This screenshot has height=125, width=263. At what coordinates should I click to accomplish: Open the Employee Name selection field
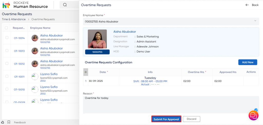pyautogui.click(x=167, y=22)
